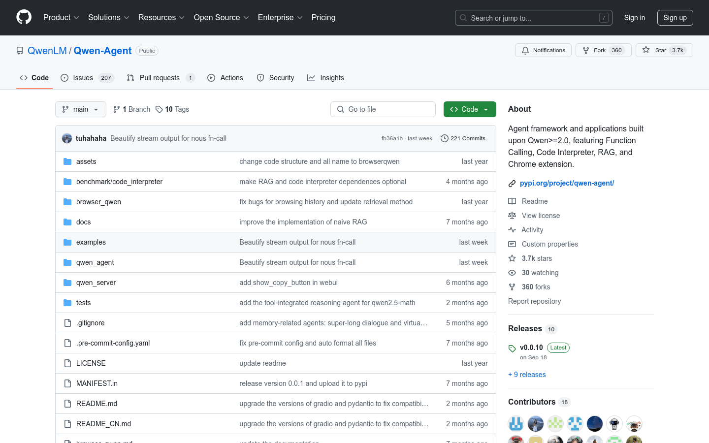
Task: Click the tag icon next to 10 Tags
Action: click(159, 109)
